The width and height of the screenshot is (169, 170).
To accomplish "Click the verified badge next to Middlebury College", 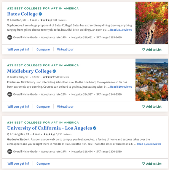I will pyautogui.click(x=54, y=71).
